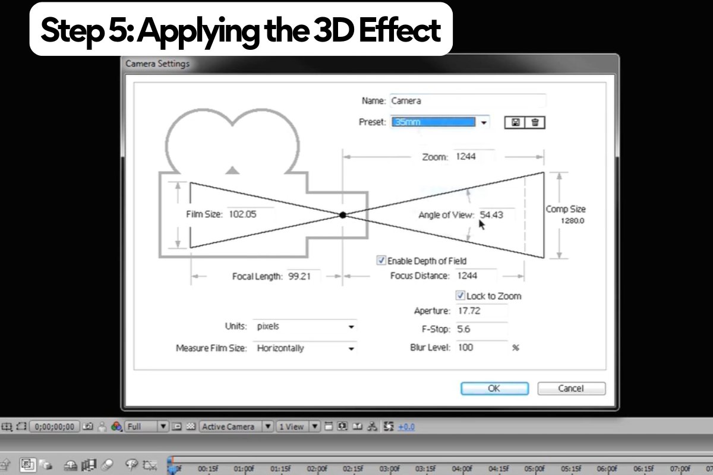713x475 pixels.
Task: Toggle the transparency grid display
Action: [191, 426]
